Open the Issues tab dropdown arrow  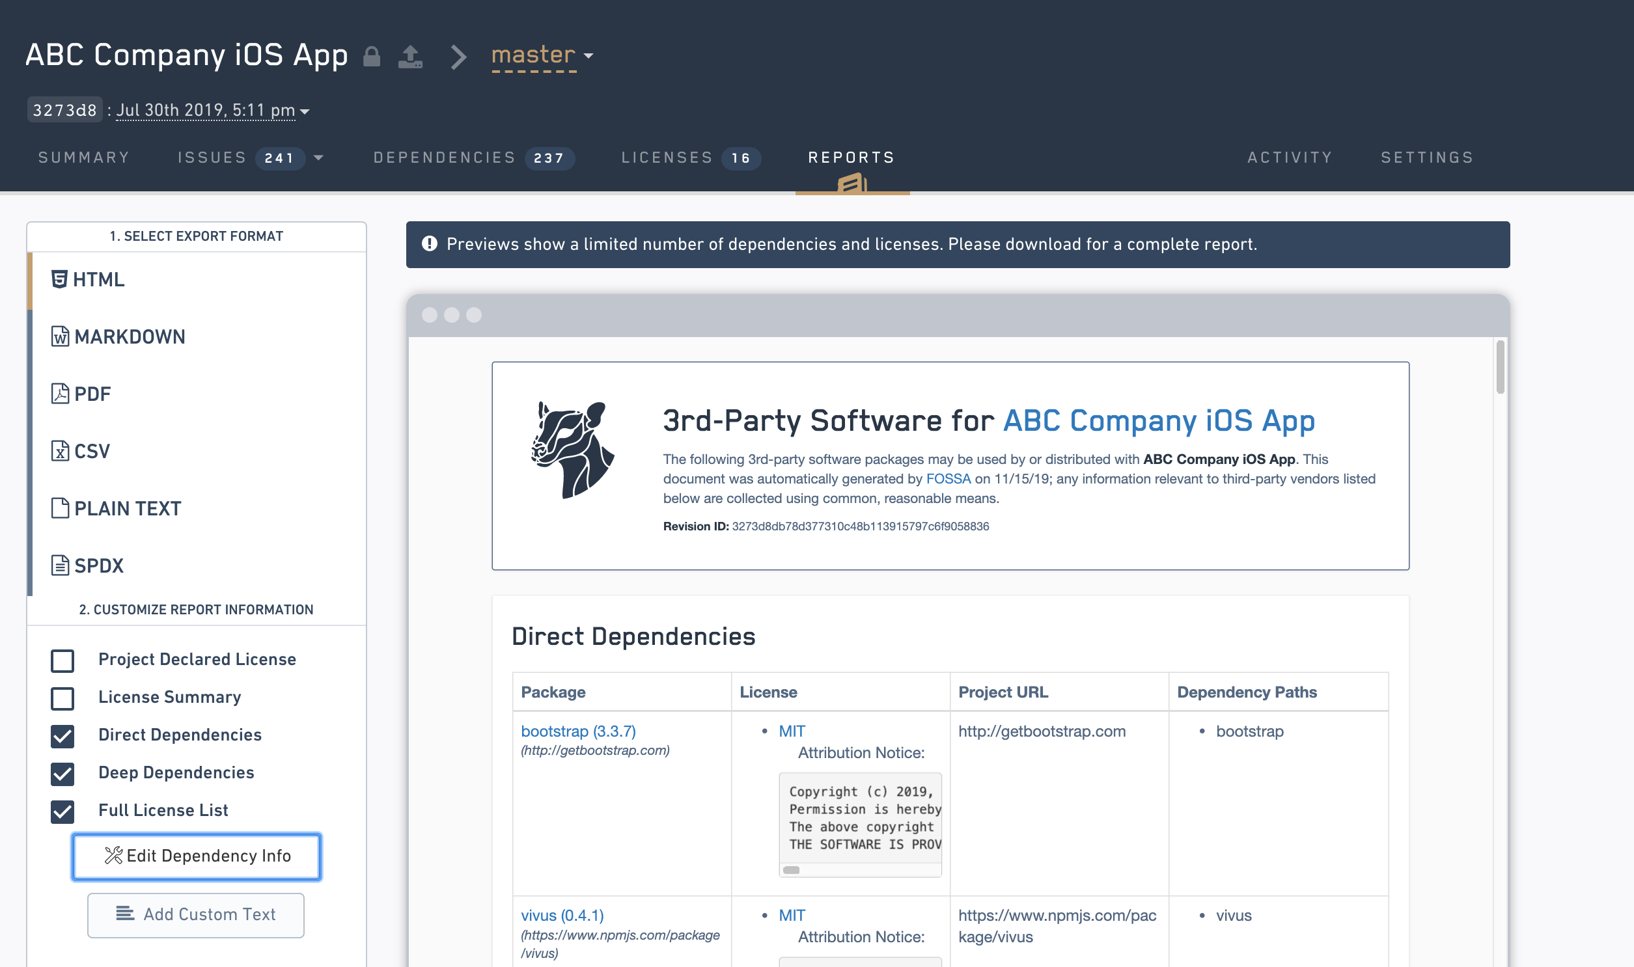click(319, 157)
